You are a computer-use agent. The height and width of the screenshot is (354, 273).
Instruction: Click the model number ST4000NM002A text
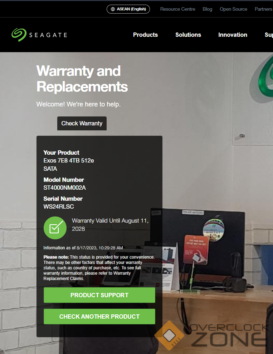pyautogui.click(x=64, y=188)
